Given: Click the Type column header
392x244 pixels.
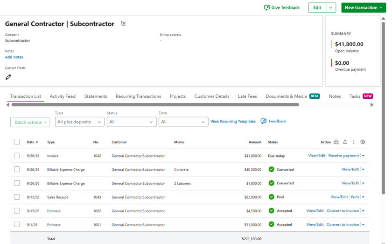Looking at the screenshot, I should (x=51, y=142).
